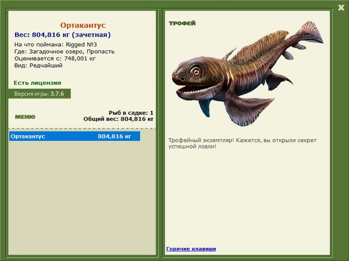Click 'Рыб в садке: 1' text
Viewport: 349px width, 261px height.
(131, 113)
